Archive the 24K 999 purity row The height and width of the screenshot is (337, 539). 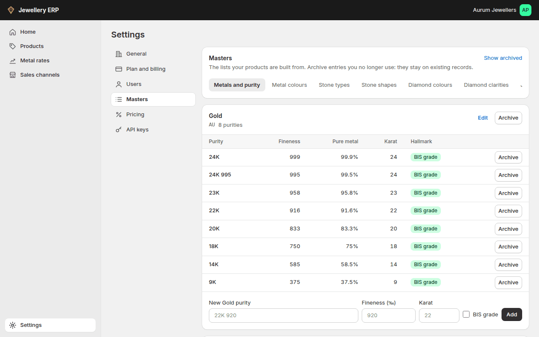pyautogui.click(x=508, y=158)
